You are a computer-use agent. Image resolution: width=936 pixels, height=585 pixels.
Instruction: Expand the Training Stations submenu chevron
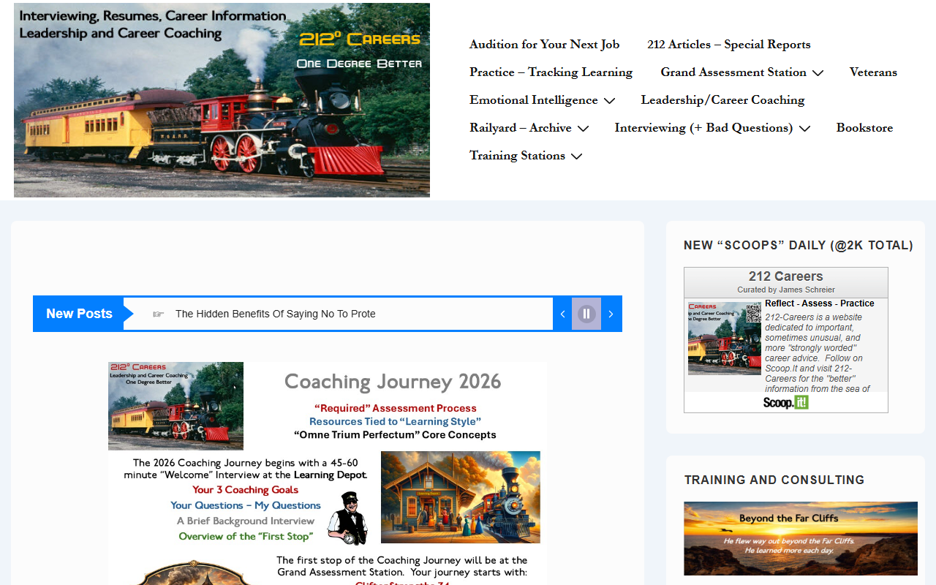click(x=576, y=156)
